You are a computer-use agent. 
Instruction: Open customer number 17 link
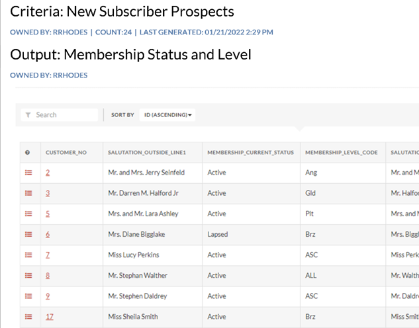point(50,317)
